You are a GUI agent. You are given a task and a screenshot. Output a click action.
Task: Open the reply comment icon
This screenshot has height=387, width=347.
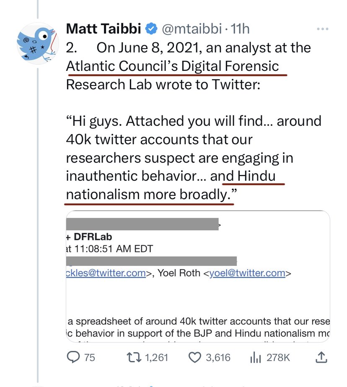pos(73,357)
